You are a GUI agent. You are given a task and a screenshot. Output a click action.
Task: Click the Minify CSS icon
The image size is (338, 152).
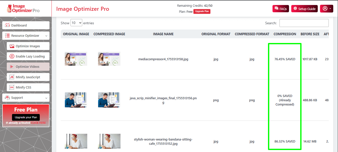coord(12,87)
